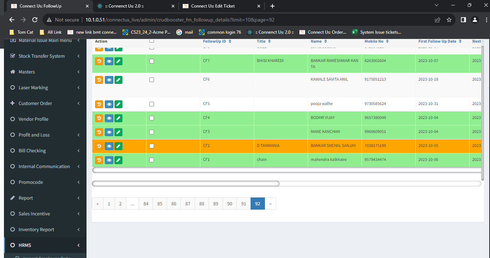
Task: Tick checkbox for CF7 row
Action: (151, 61)
